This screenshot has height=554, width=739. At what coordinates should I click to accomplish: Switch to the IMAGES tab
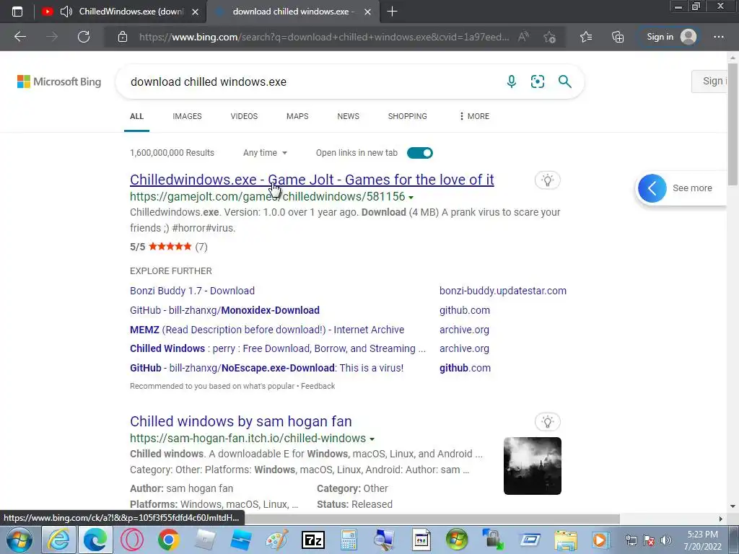click(x=187, y=116)
